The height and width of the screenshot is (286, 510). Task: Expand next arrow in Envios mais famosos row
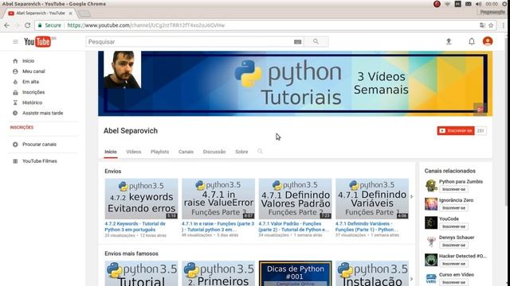[x=411, y=279]
